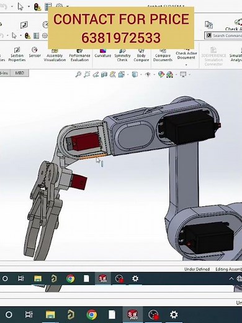This screenshot has height=323, width=242.
Task: Expand Check Active Document dropdown arrow
Action: (186, 65)
